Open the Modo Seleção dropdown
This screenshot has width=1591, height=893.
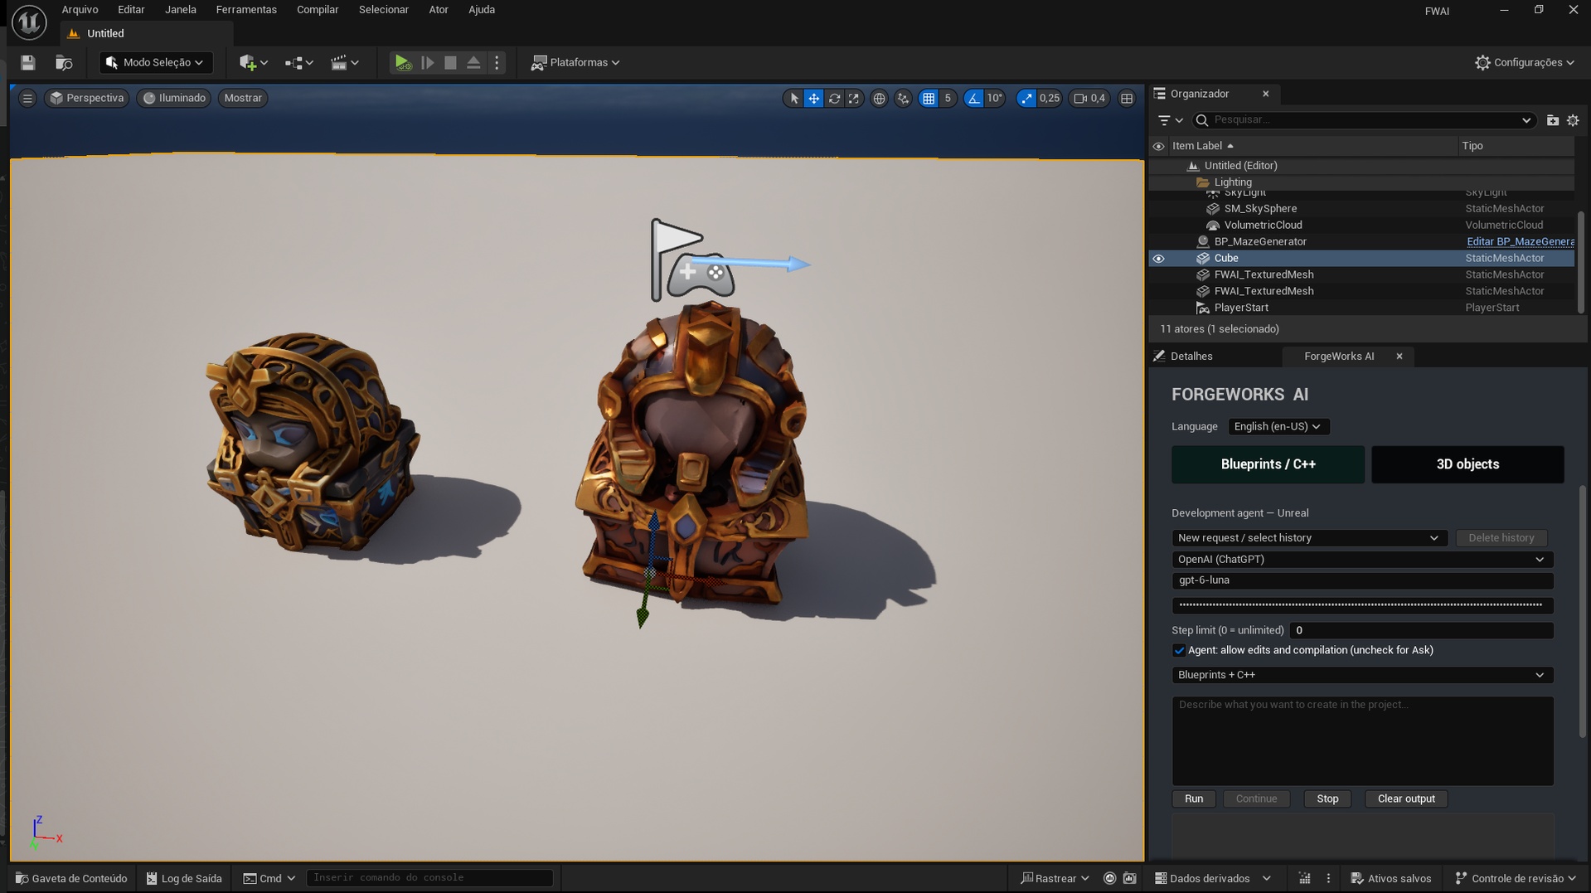coord(155,62)
